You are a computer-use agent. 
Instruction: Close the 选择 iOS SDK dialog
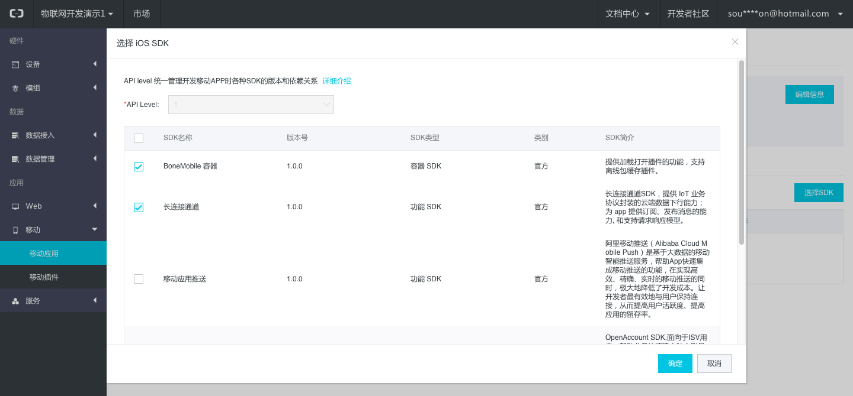pyautogui.click(x=735, y=42)
